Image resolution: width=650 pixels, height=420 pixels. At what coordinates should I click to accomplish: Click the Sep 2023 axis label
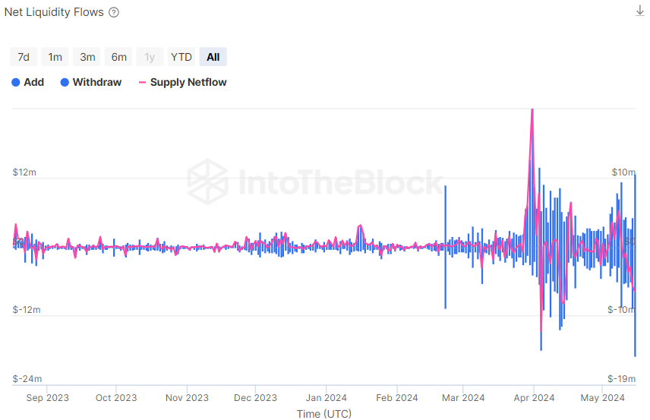click(47, 397)
